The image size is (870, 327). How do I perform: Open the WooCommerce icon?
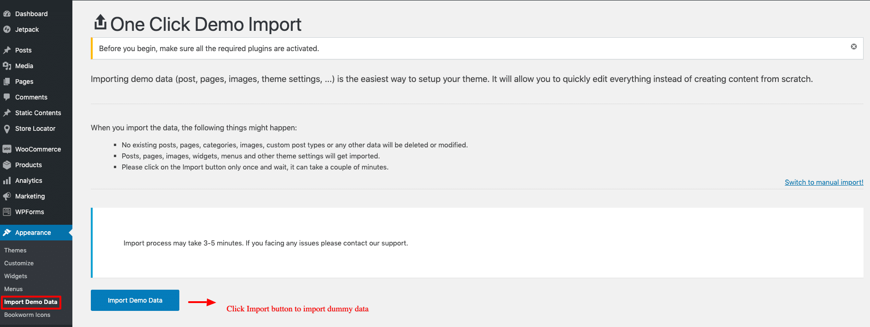click(x=7, y=149)
